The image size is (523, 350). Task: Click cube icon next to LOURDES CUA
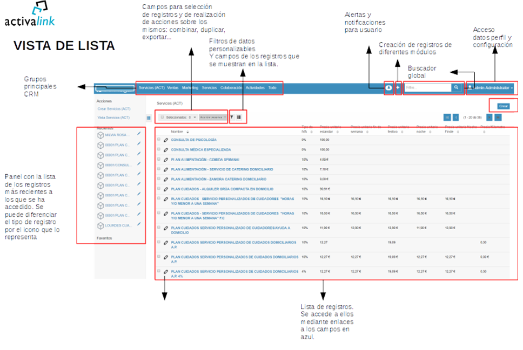coord(100,226)
